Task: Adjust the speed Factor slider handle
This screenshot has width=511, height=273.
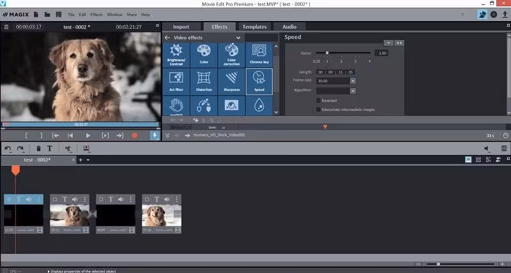Action: pos(327,53)
